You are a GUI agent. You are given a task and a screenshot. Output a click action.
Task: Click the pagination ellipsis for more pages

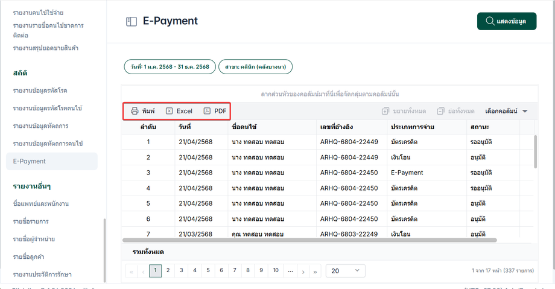(x=290, y=270)
